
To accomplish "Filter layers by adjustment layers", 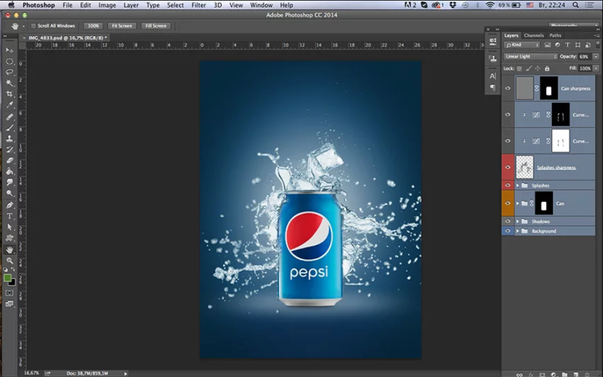I will click(x=558, y=45).
